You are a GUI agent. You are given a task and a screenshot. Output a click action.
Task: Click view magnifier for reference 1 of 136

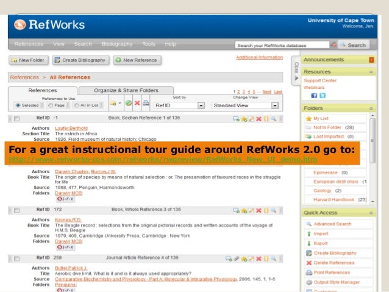[273, 119]
